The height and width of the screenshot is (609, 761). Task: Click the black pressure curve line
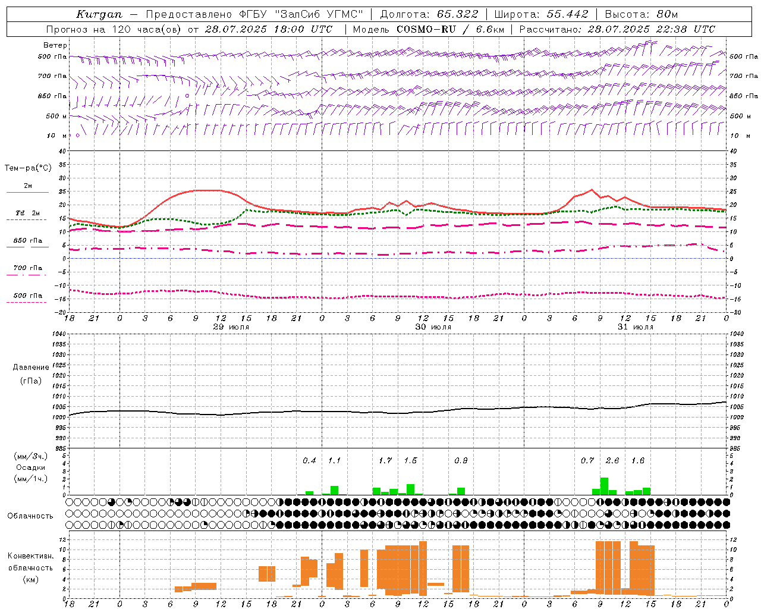coord(397,412)
